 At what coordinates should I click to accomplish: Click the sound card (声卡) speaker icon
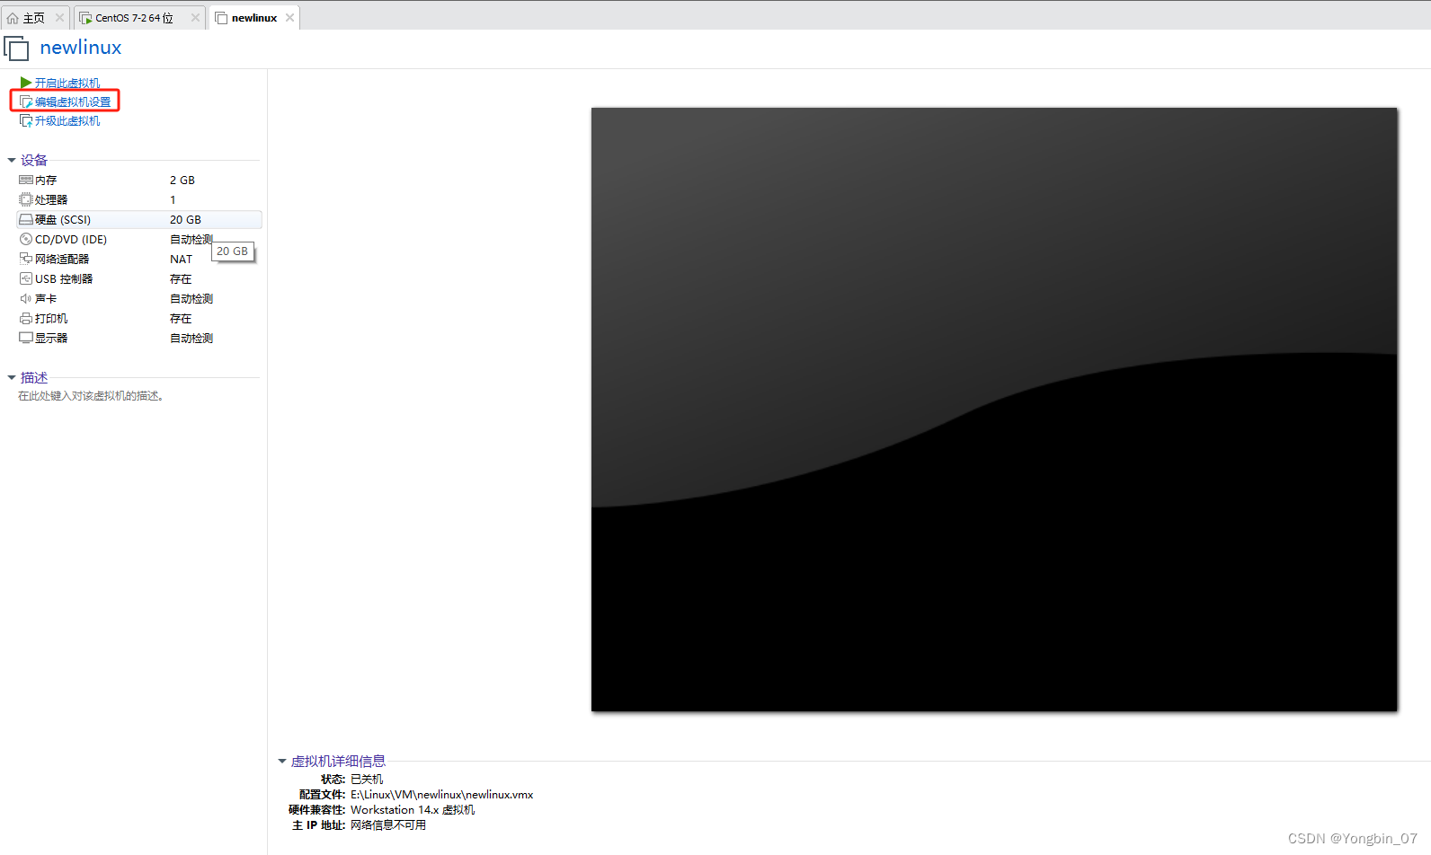point(26,299)
